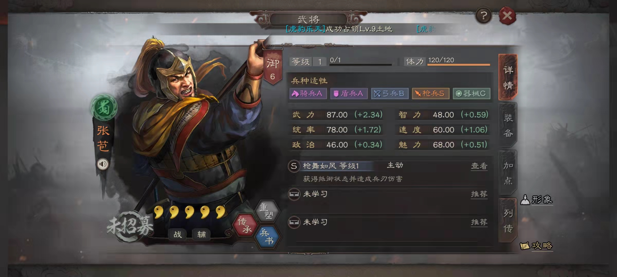Viewport: 617px width, 277px height.
Task: Click the orange 体力 stamina bar
Action: point(459,65)
